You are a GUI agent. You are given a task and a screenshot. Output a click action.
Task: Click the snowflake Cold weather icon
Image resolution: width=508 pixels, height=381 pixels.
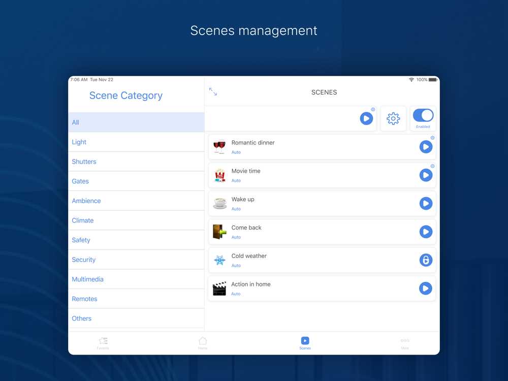click(x=219, y=260)
